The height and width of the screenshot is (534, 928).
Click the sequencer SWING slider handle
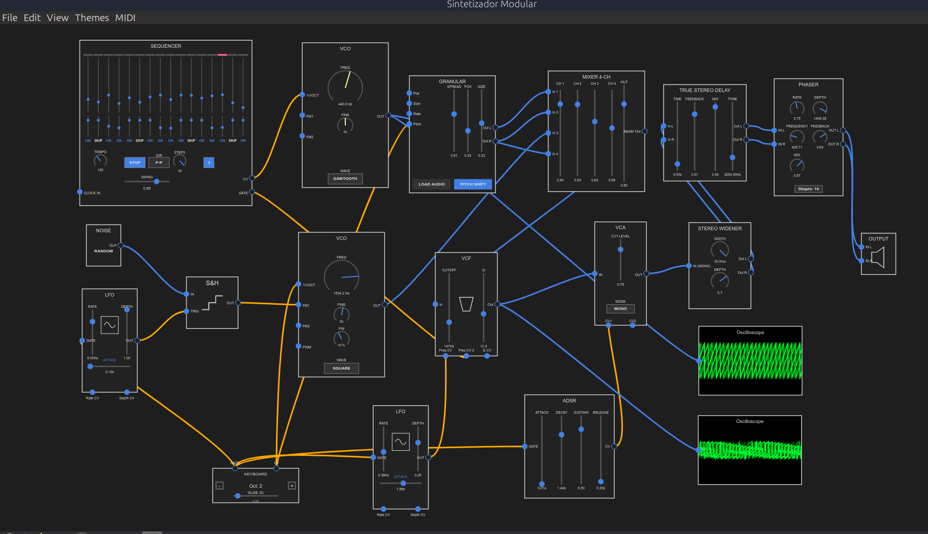click(x=157, y=181)
